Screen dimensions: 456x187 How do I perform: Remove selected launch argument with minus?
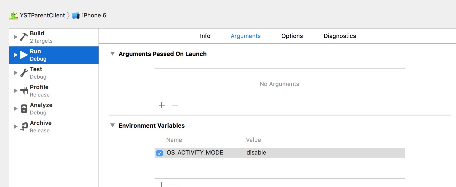coord(175,106)
